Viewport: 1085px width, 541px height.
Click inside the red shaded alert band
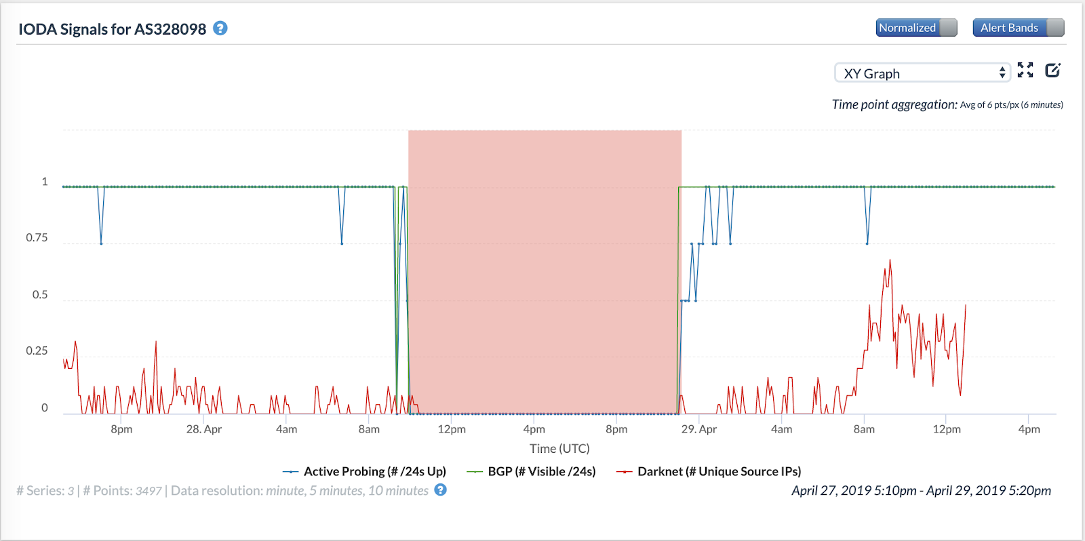[545, 271]
